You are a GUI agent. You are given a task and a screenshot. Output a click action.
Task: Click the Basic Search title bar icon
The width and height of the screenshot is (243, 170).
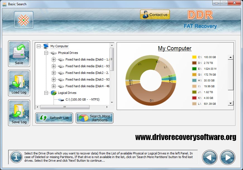4,4
